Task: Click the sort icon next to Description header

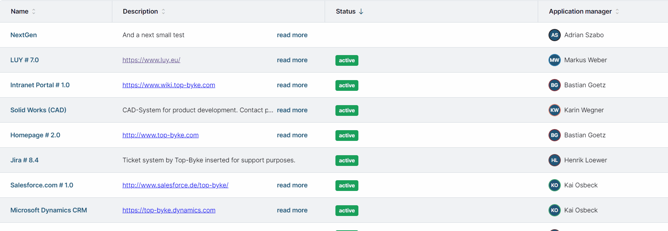Action: 163,11
